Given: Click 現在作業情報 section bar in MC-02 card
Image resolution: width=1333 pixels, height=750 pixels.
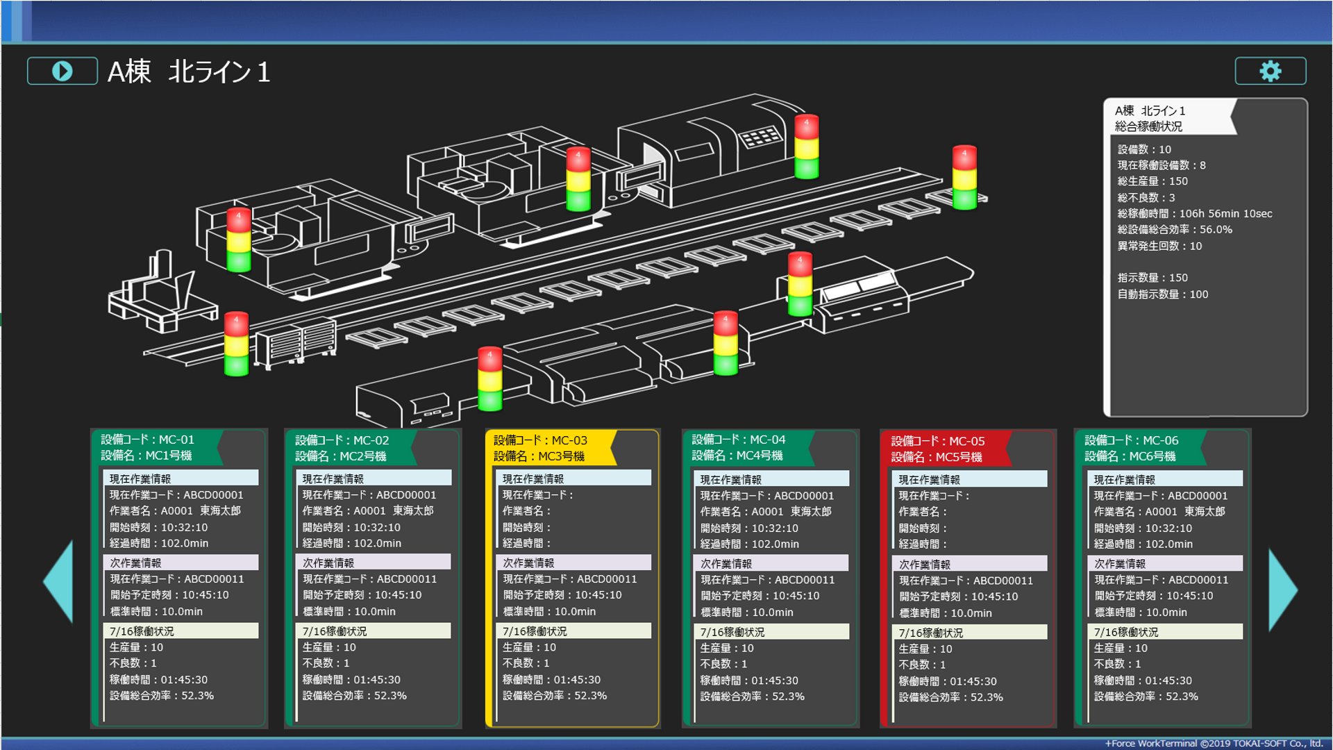Looking at the screenshot, I should click(x=375, y=478).
